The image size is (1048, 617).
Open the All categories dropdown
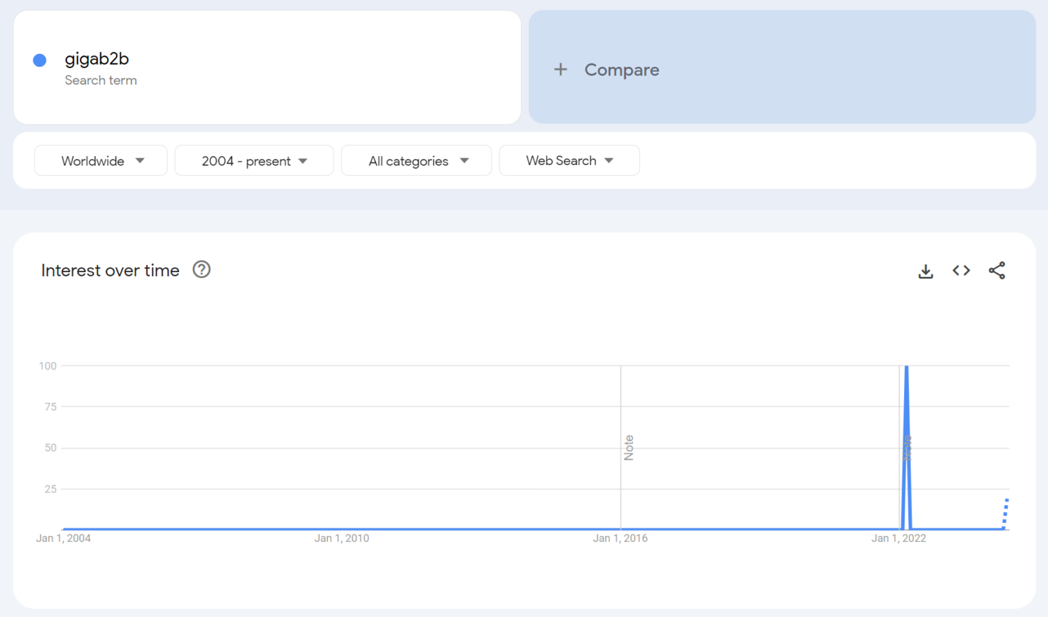click(x=416, y=160)
